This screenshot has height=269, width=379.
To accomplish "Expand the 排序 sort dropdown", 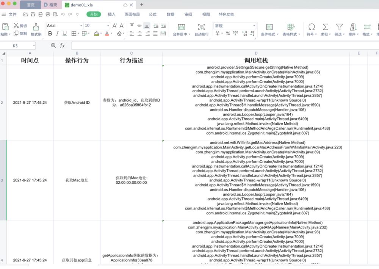I will pos(357,34).
